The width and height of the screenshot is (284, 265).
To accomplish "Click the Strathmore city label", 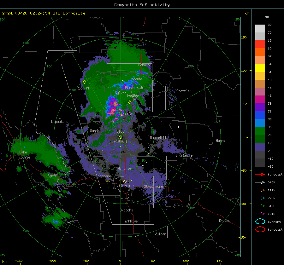I will click(153, 187).
